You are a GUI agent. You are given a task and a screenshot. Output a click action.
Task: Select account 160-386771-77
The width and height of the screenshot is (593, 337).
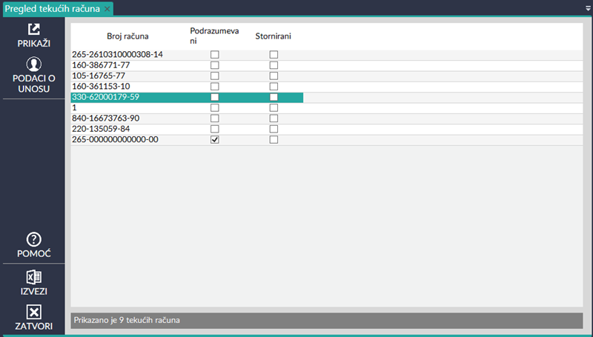(x=101, y=65)
